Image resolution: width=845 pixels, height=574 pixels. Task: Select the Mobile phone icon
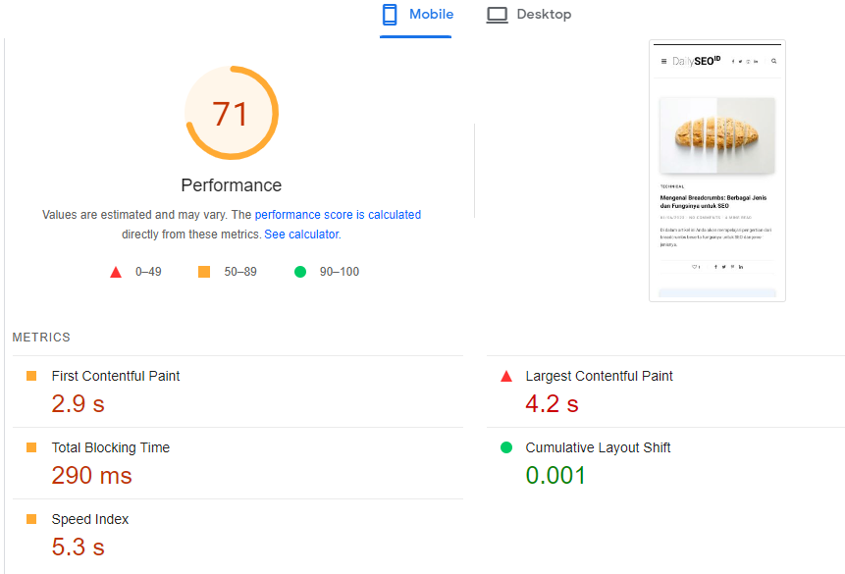coord(391,14)
